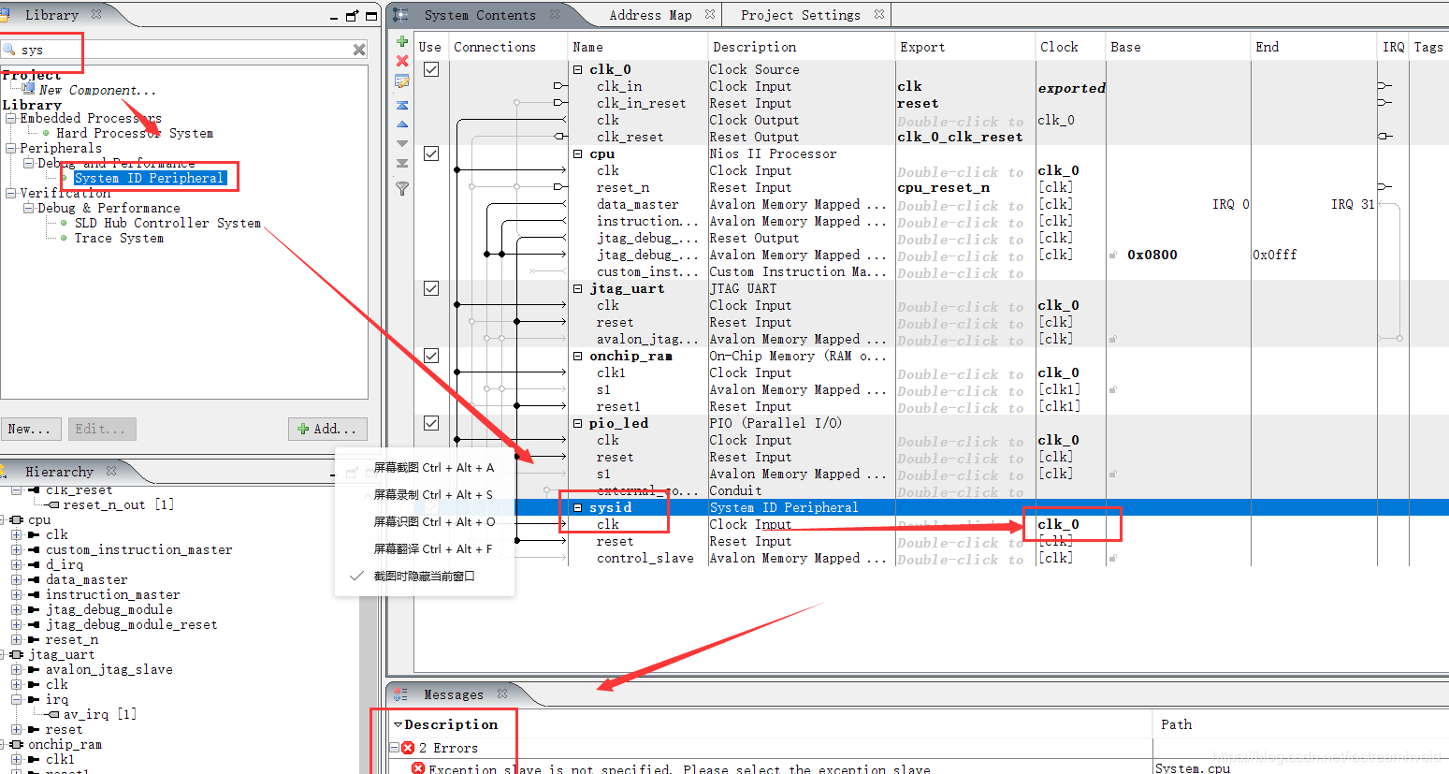This screenshot has height=774, width=1449.
Task: Toggle the Use checkbox for jtag_uart
Action: click(x=431, y=288)
